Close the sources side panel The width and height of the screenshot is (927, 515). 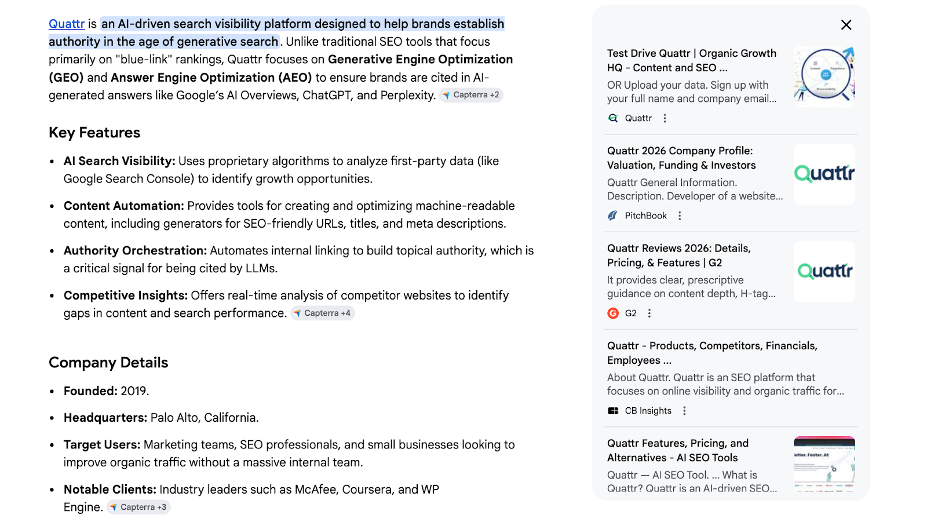coord(846,24)
